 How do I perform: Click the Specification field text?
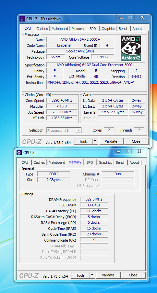(x=96, y=65)
